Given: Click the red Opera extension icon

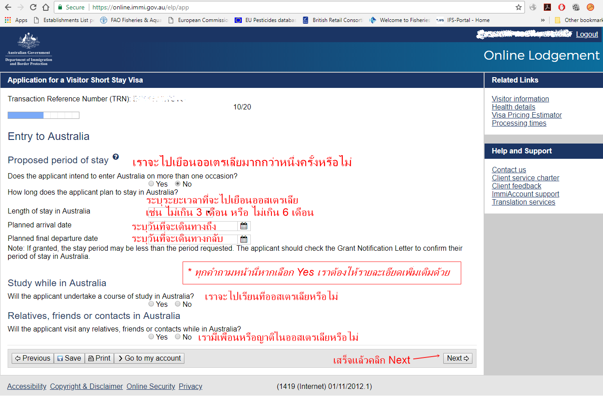Looking at the screenshot, I should click(561, 7).
